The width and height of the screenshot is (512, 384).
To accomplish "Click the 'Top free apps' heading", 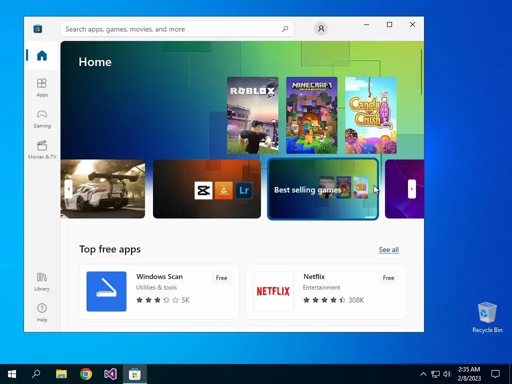I will pos(110,249).
